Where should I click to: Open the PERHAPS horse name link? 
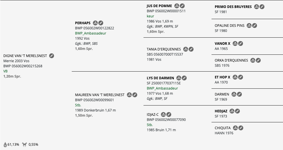83,23
